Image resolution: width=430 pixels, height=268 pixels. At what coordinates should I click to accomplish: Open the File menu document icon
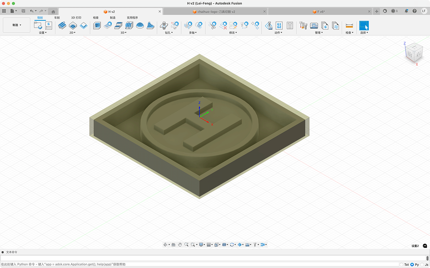coord(13,11)
